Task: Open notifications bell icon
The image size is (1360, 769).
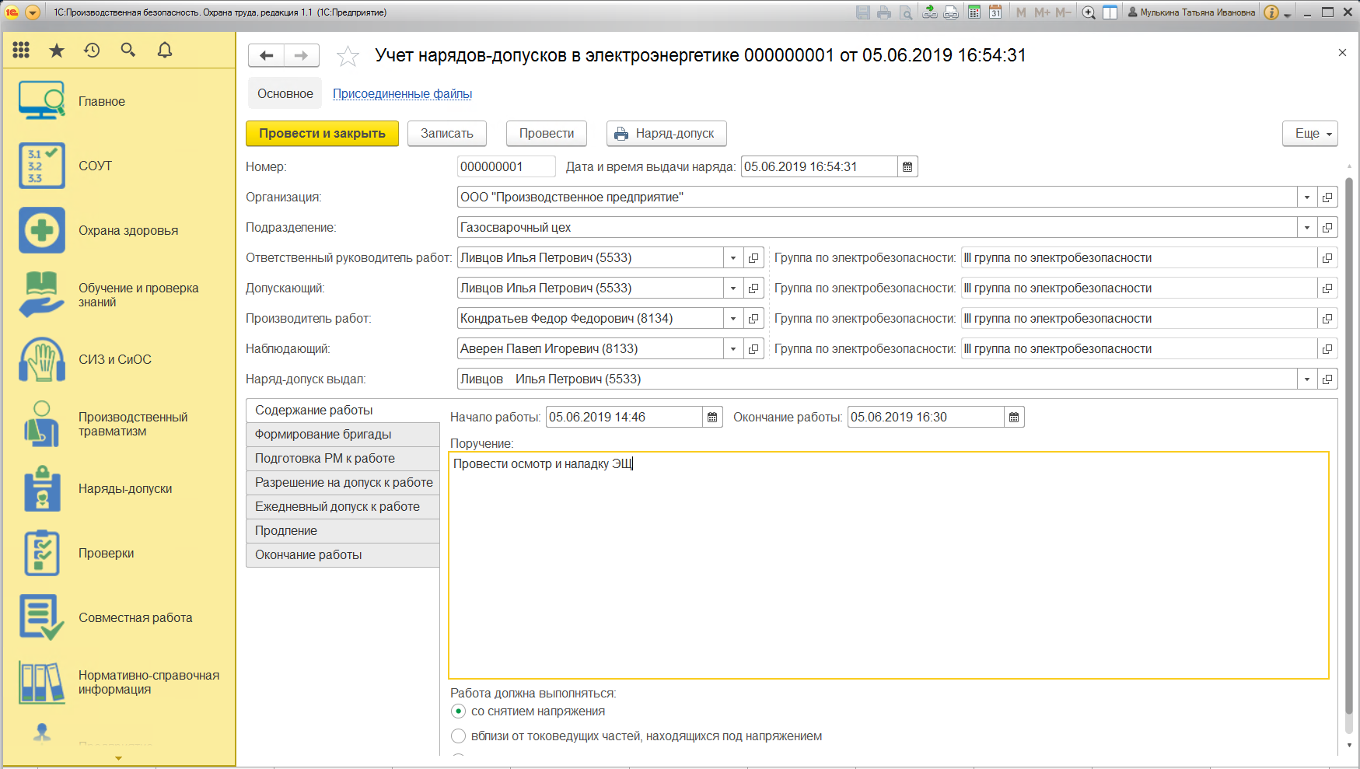Action: coord(165,51)
